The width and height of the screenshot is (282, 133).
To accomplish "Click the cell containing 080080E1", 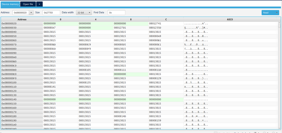I will click(x=166, y=45).
